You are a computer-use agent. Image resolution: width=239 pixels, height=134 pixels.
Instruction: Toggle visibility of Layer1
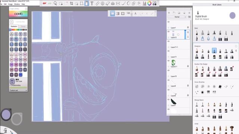pyautogui.click(x=168, y=22)
